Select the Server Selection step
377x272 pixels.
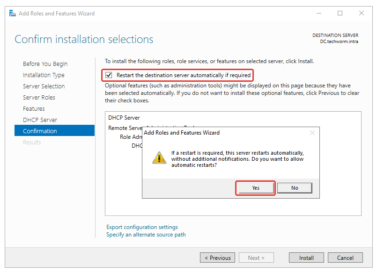[x=44, y=86]
